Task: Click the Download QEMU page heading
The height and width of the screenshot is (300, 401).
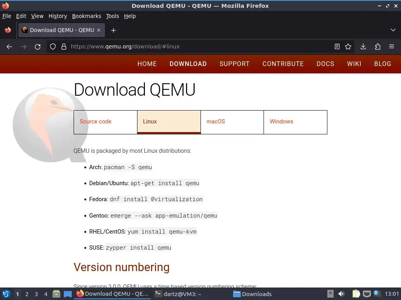Action: 135,90
